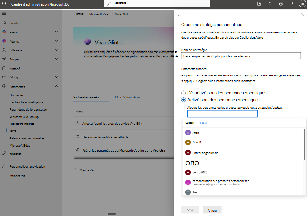Click the Nom de la stratégie field
Viewport: 307px width, 216px height.
241,56
